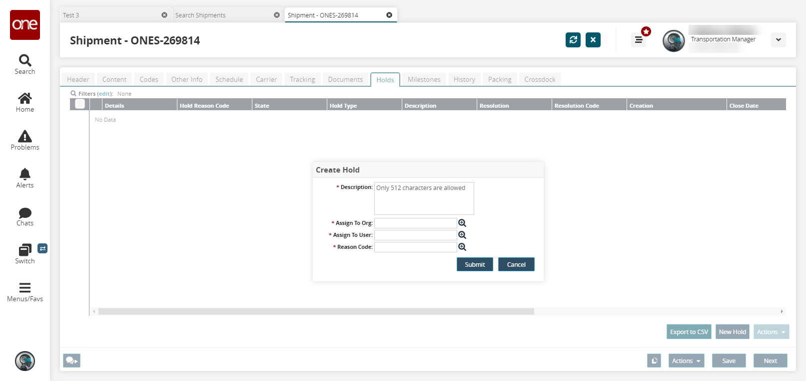Open the Holds grid Actions dropdown
This screenshot has width=806, height=381.
772,332
